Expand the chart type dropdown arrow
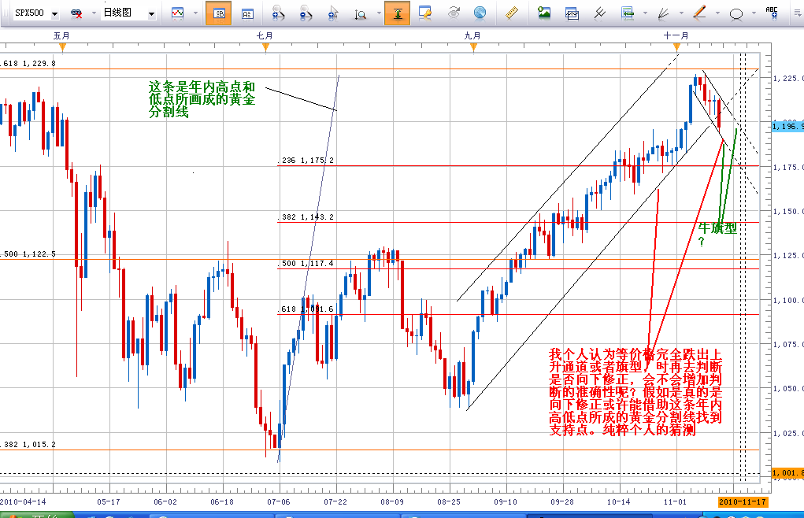Image resolution: width=804 pixels, height=518 pixels. point(195,13)
